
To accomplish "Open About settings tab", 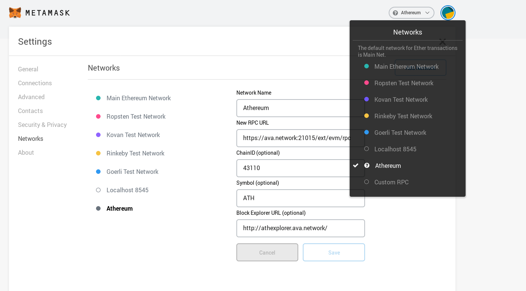I will click(26, 152).
